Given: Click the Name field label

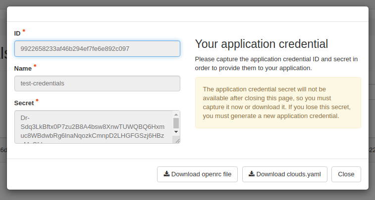Looking at the screenshot, I should click(x=23, y=69).
